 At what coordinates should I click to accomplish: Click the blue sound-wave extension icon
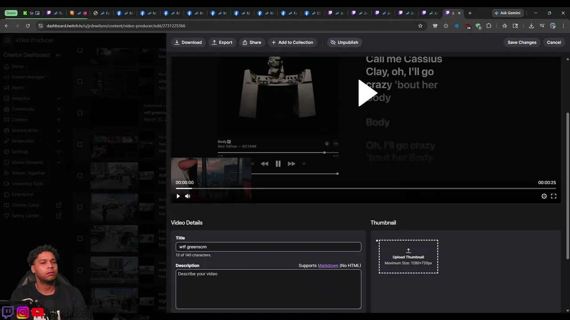click(456, 26)
